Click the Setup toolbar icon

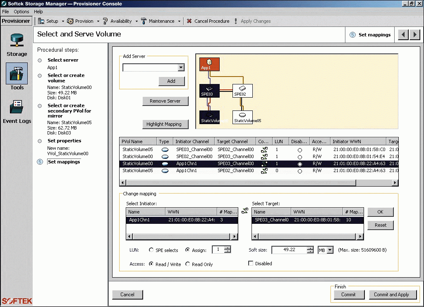tap(41, 21)
